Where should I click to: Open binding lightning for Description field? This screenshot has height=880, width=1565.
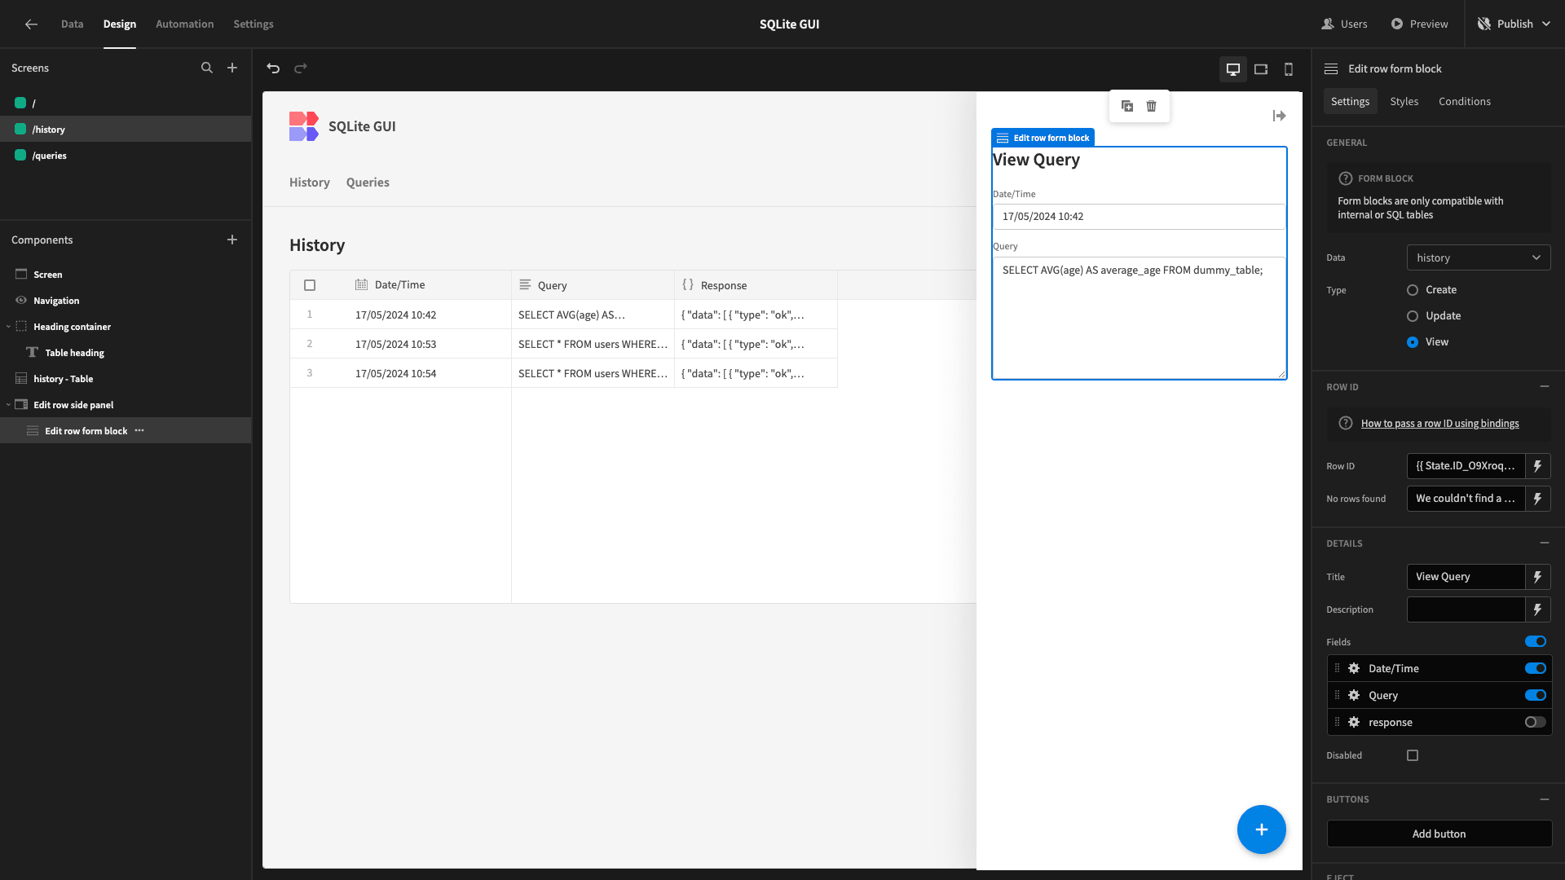pyautogui.click(x=1538, y=609)
